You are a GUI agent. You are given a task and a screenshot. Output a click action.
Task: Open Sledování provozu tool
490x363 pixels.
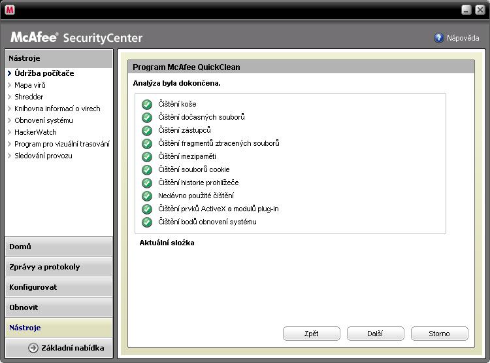tap(43, 156)
